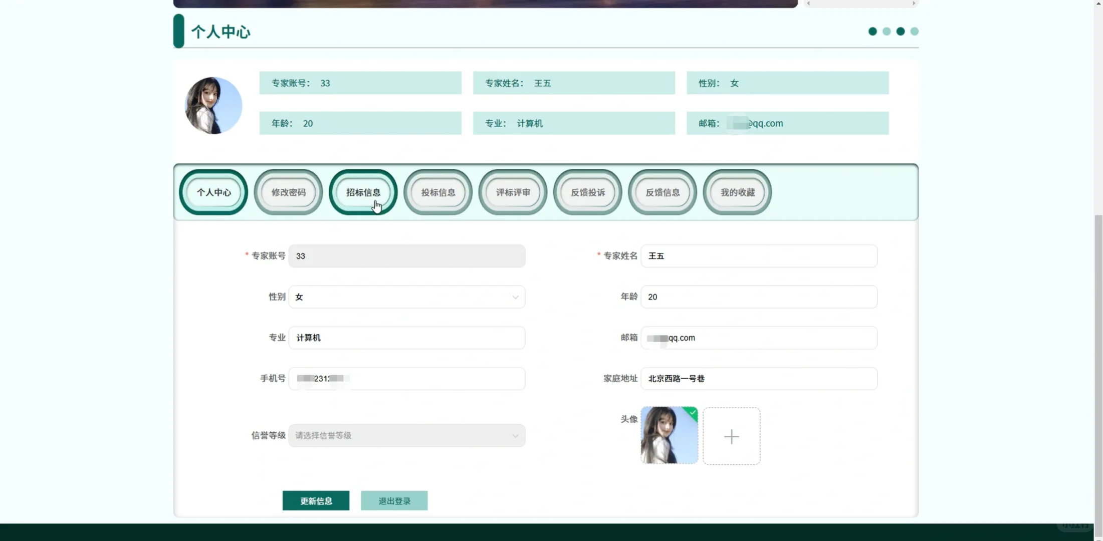Click the 退出登录 logout button

tap(394, 500)
